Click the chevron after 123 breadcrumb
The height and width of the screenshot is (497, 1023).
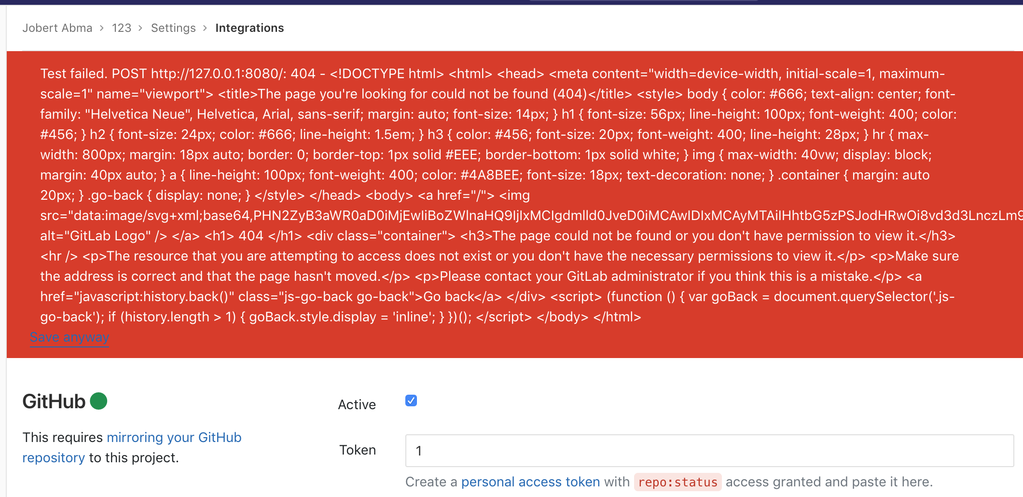(140, 28)
